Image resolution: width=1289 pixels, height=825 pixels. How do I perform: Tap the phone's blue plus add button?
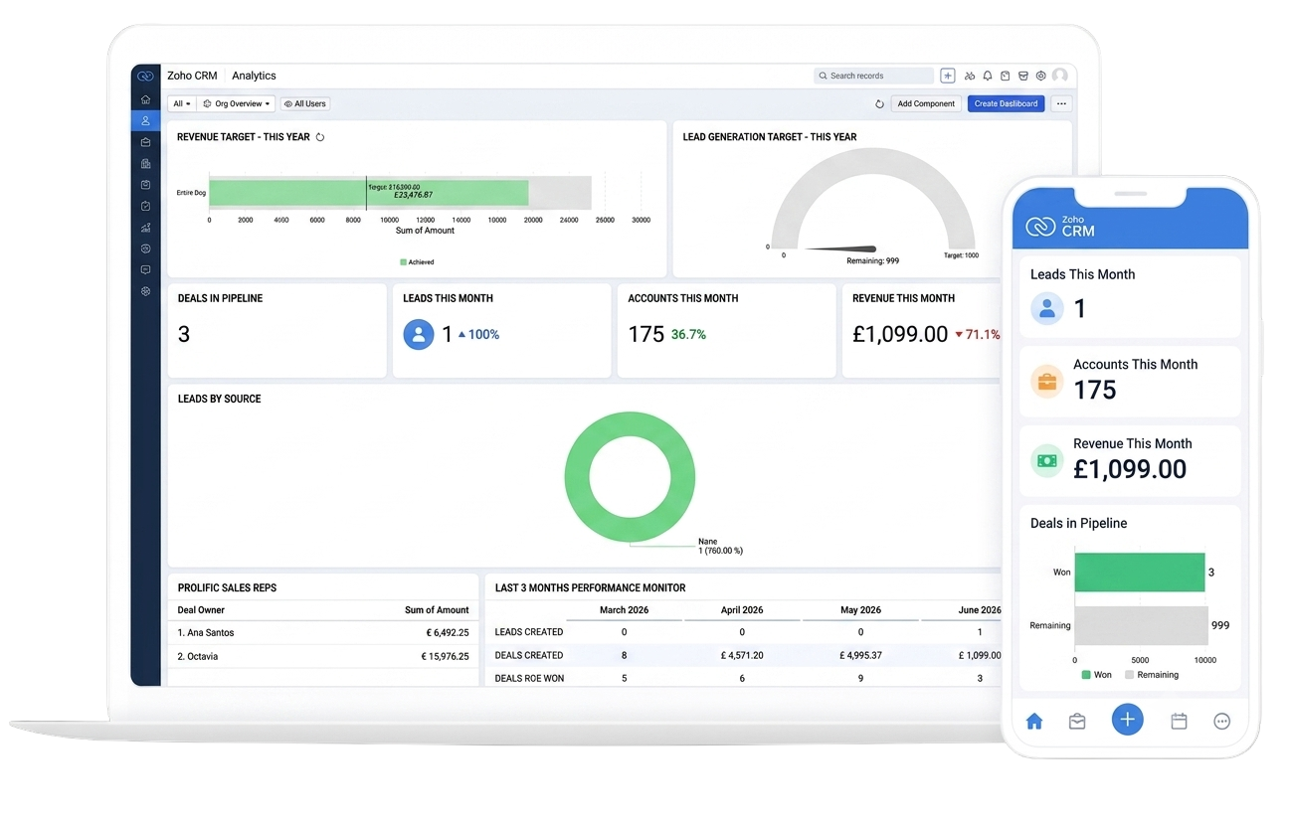point(1127,720)
